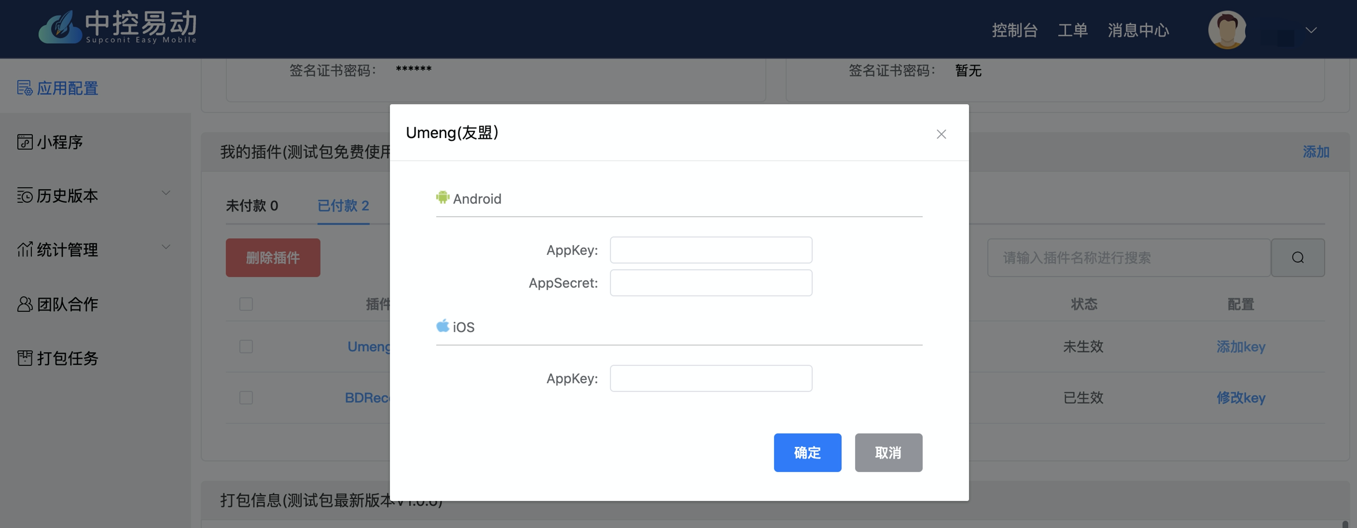The width and height of the screenshot is (1357, 528).
Task: Click the 添加 link for plugins
Action: coord(1316,152)
